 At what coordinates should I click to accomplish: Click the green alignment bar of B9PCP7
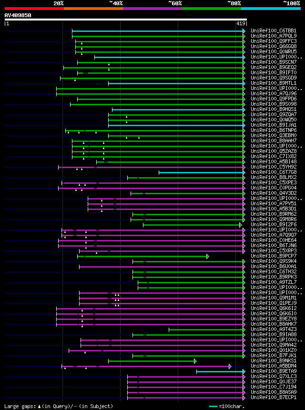pyautogui.click(x=142, y=257)
